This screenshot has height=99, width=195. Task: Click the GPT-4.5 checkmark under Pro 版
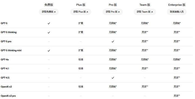(x=113, y=78)
